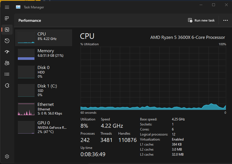Viewport: 232px width, 164px height.
Task: Select Disk 0 HDD item
Action: pos(44,72)
